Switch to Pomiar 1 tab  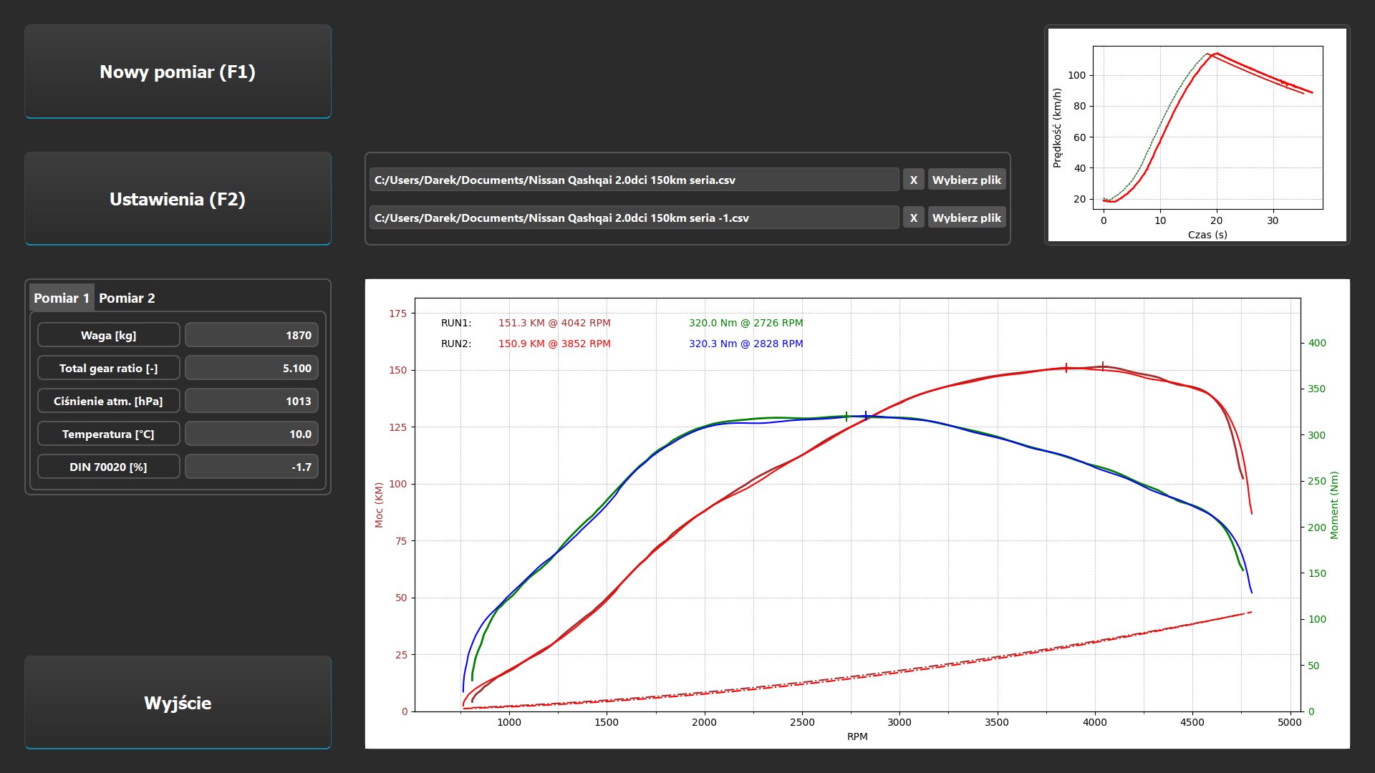tap(62, 298)
